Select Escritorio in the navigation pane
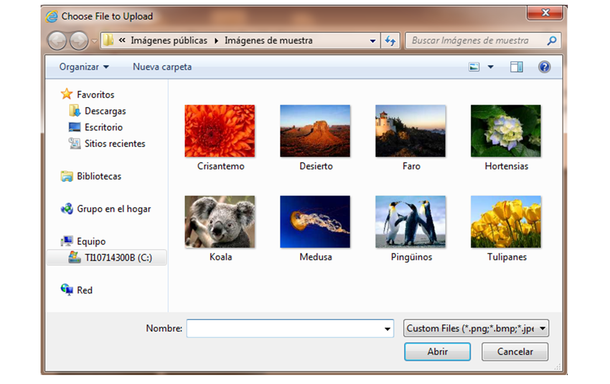This screenshot has height=384, width=610. pyautogui.click(x=103, y=127)
